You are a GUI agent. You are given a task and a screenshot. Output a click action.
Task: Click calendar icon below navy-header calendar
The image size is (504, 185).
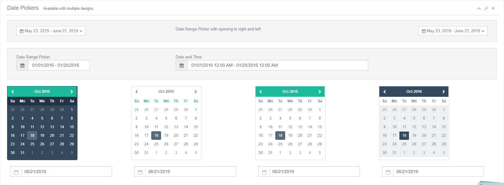pos(388,172)
